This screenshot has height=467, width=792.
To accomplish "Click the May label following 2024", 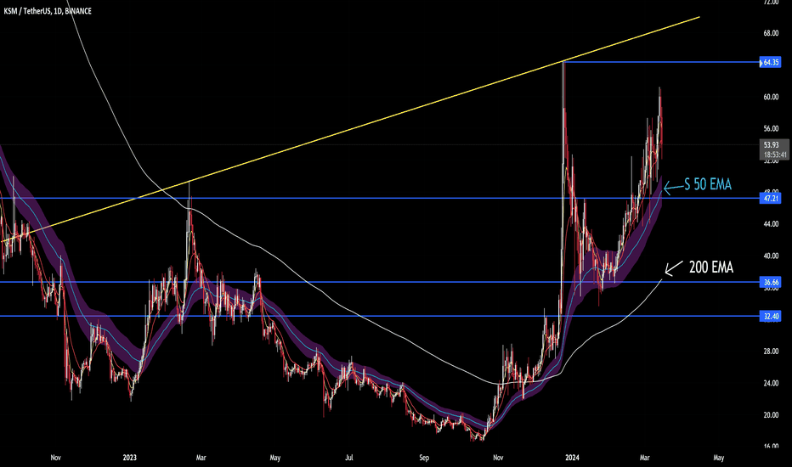I will click(718, 458).
